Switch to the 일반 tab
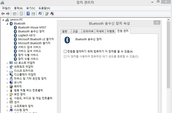This screenshot has width=172, height=113. 66,31
